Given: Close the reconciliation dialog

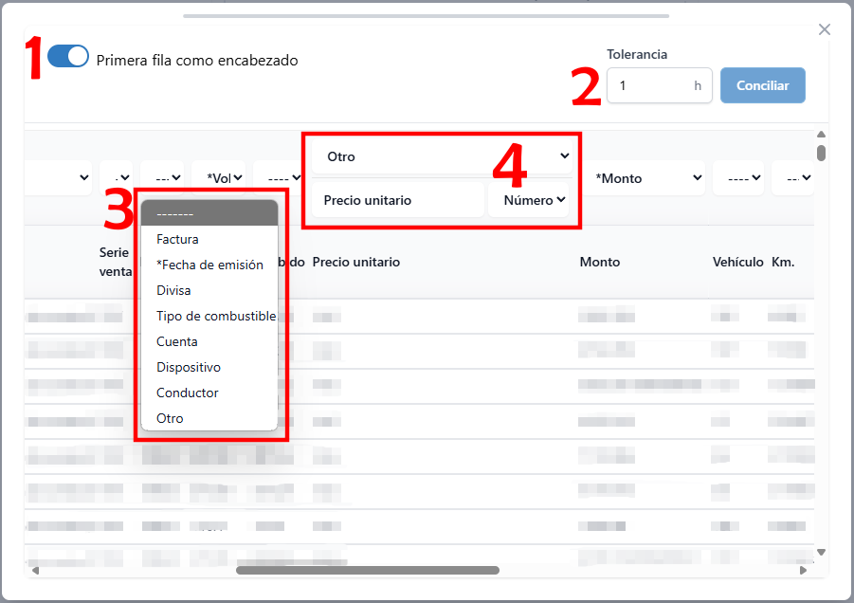Looking at the screenshot, I should 824,29.
